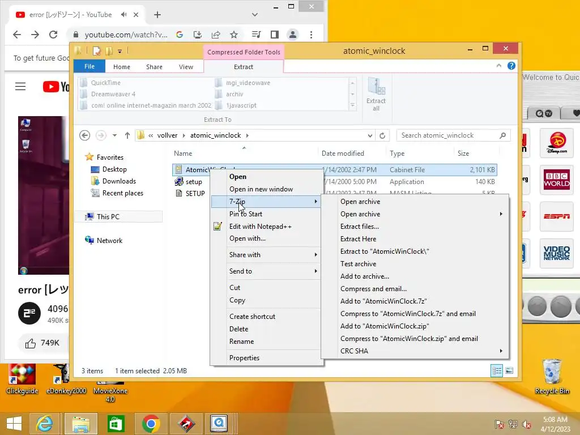Image resolution: width=580 pixels, height=435 pixels.
Task: Launch Internet Explorer from taskbar
Action: tap(44, 424)
